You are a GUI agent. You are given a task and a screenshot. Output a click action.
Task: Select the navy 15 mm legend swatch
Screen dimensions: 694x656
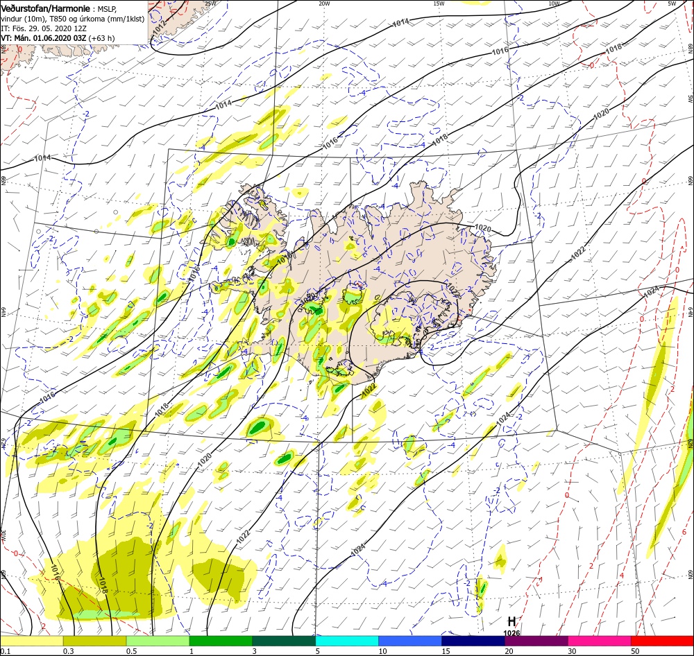point(473,641)
